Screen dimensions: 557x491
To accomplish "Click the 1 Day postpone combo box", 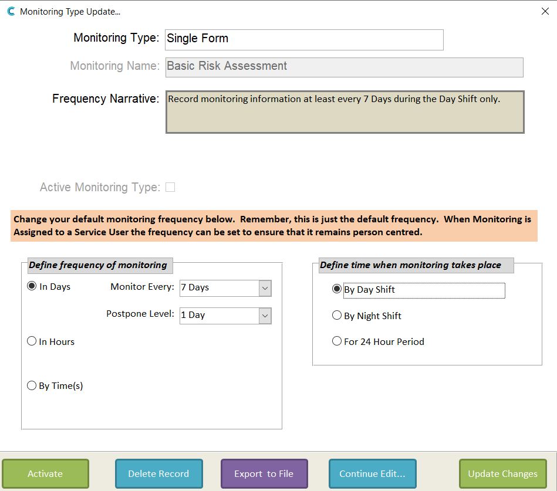I will pos(219,316).
